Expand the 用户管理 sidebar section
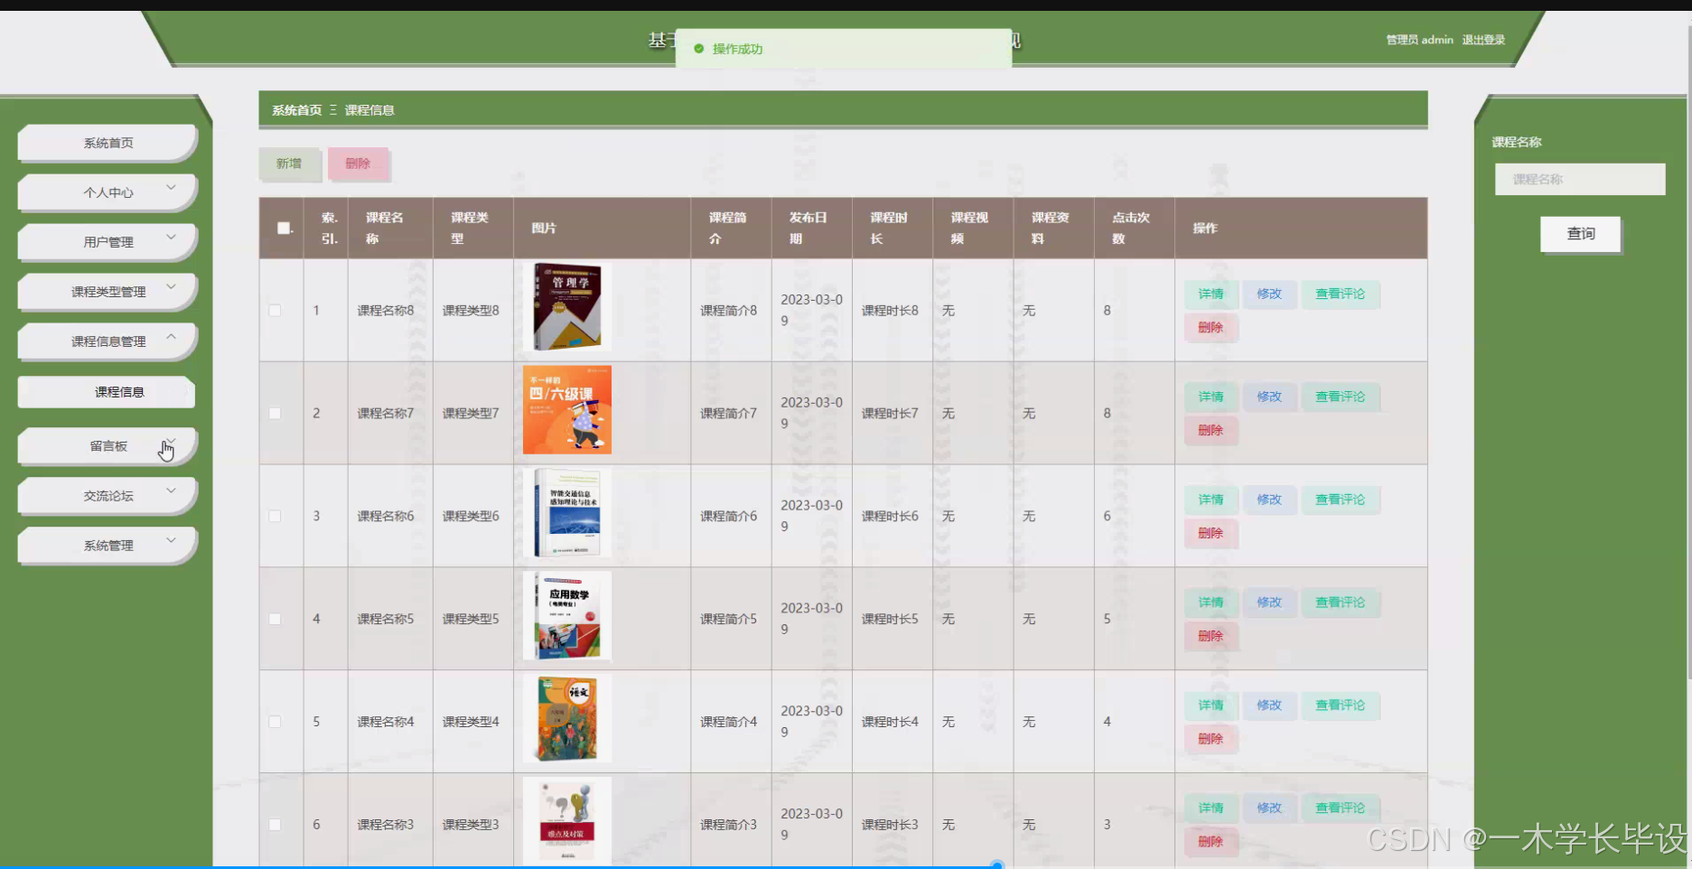 coord(107,241)
